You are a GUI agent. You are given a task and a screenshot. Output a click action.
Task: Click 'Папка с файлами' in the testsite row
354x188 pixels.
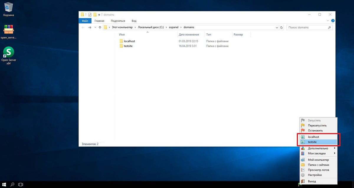point(217,46)
